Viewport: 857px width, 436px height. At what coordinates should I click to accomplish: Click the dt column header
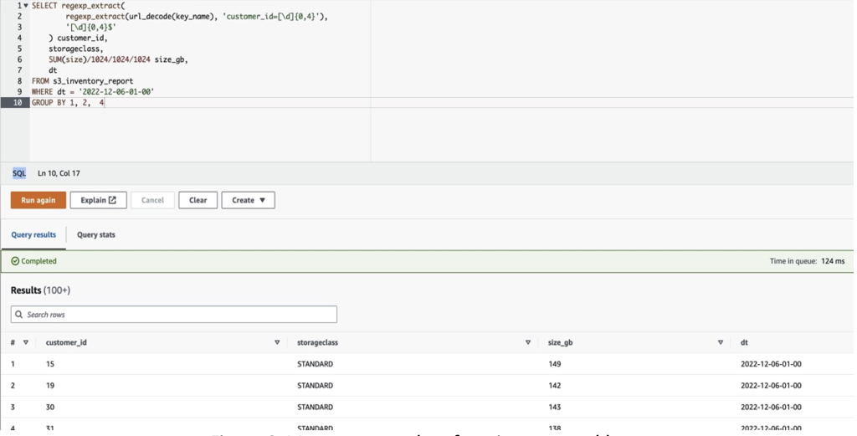pos(744,342)
